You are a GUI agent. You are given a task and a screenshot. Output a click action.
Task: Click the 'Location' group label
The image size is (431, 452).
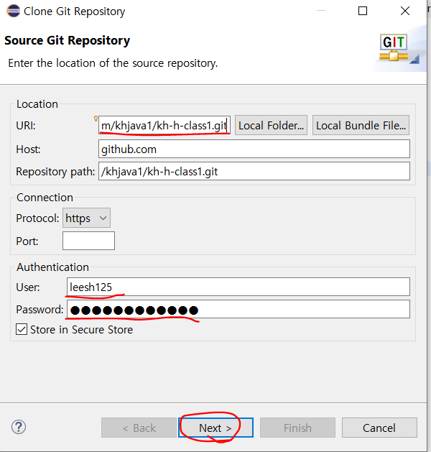pos(37,104)
